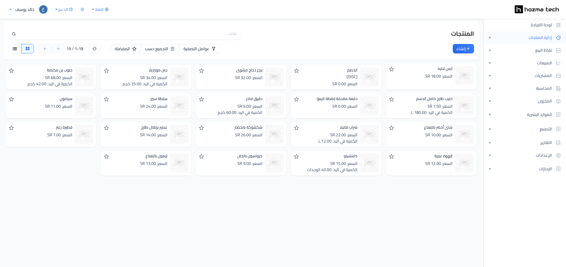Image resolution: width=566 pixels, height=267 pixels.
Task: Switch to list view layout
Action: pyautogui.click(x=15, y=49)
